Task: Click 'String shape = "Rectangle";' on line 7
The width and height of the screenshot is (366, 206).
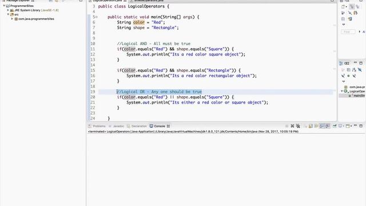Action: tap(148, 28)
